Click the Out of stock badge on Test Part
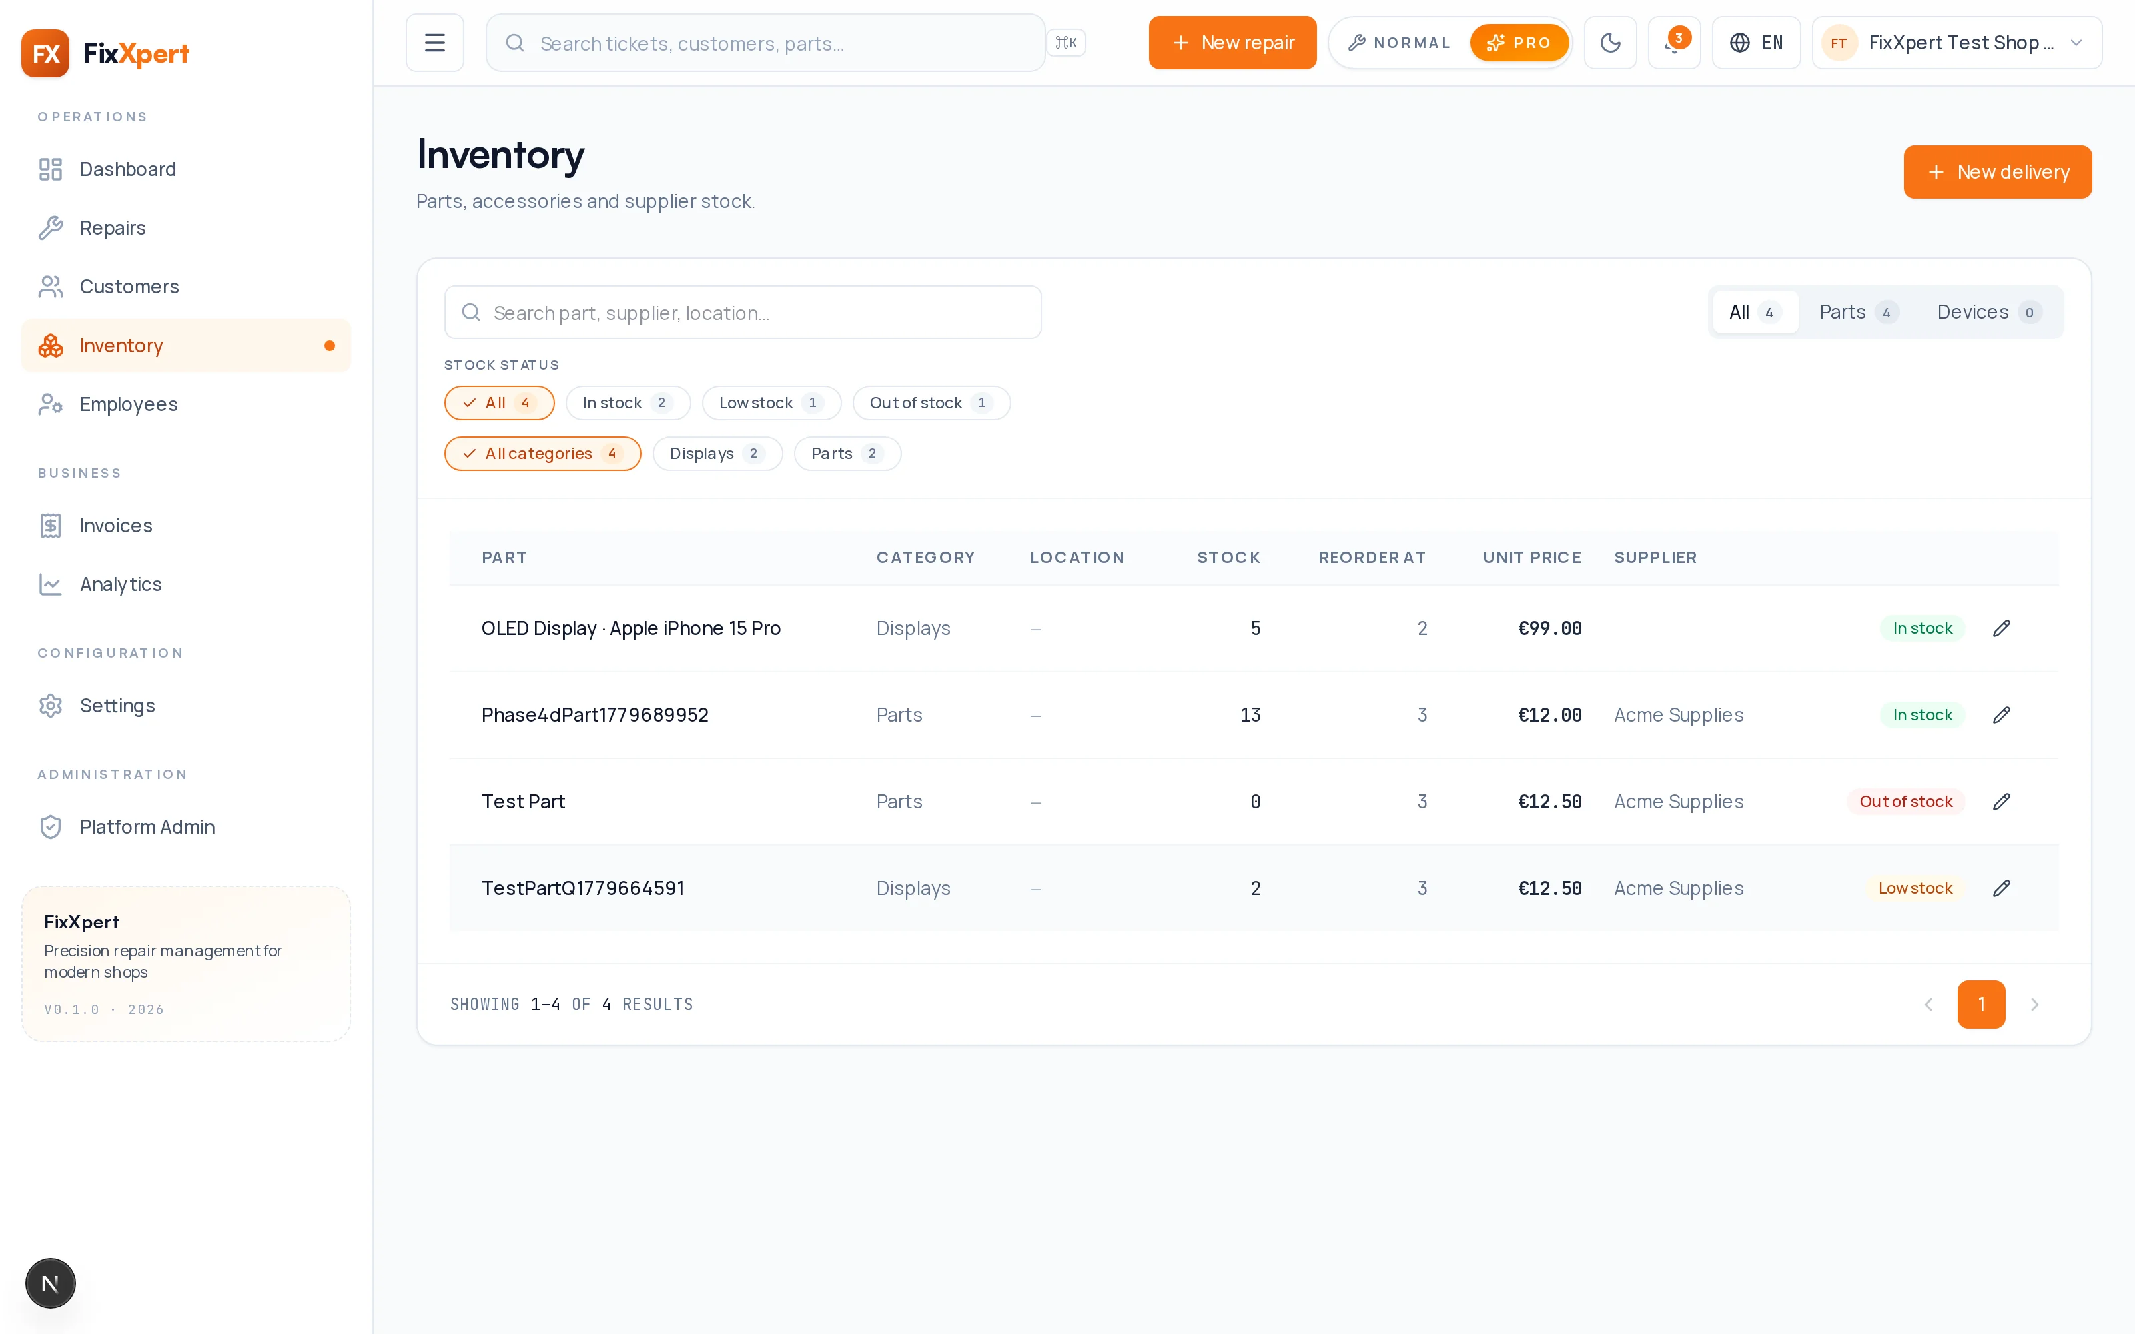This screenshot has height=1334, width=2135. (1905, 801)
